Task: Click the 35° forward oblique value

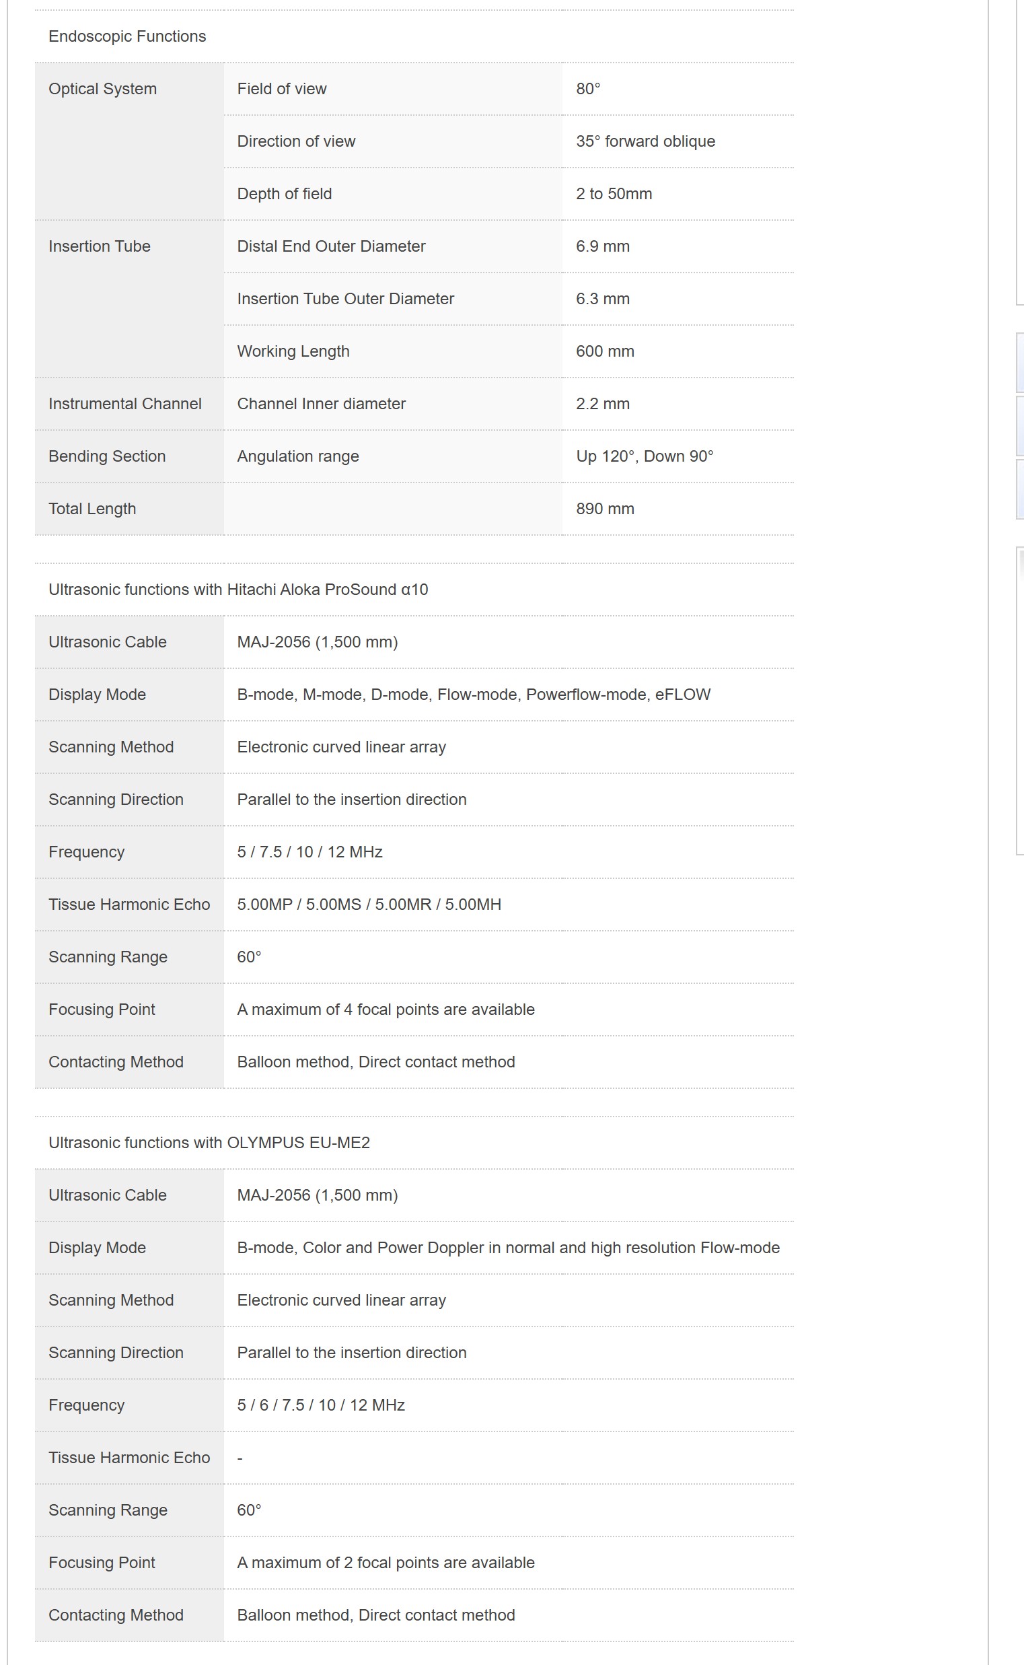Action: [645, 141]
